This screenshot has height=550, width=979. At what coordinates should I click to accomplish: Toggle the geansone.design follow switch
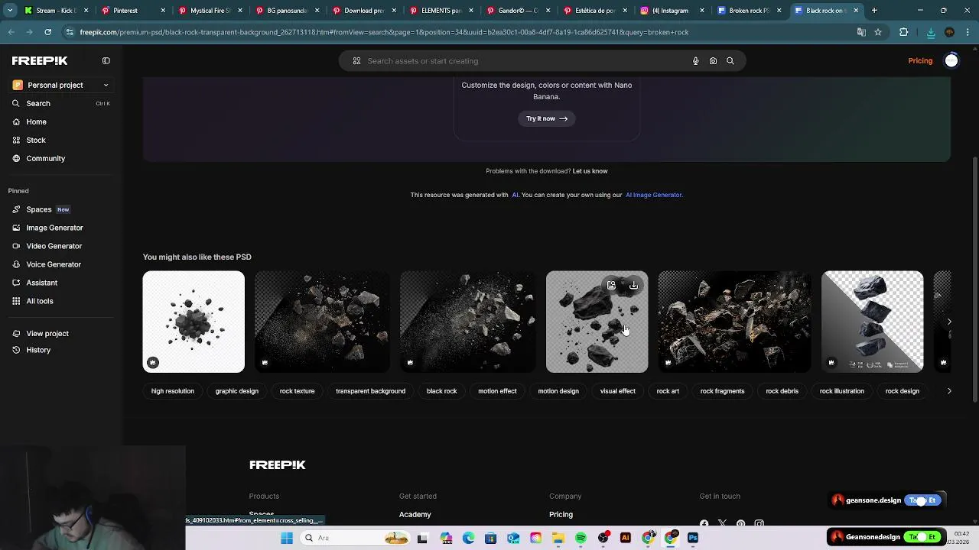click(x=923, y=500)
